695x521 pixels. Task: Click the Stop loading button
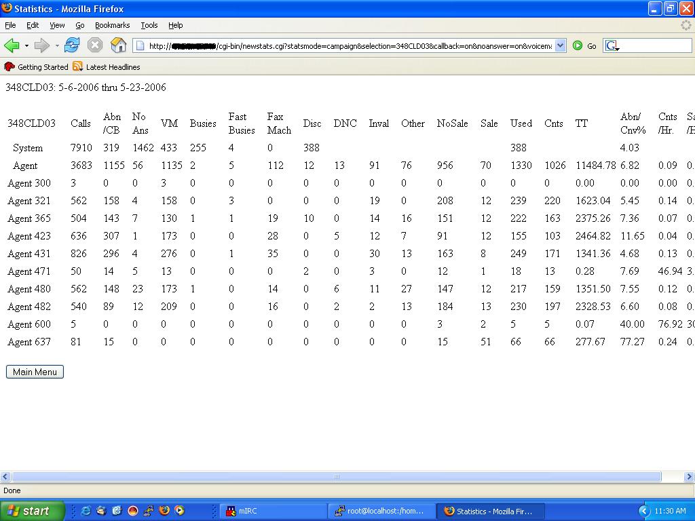point(95,45)
